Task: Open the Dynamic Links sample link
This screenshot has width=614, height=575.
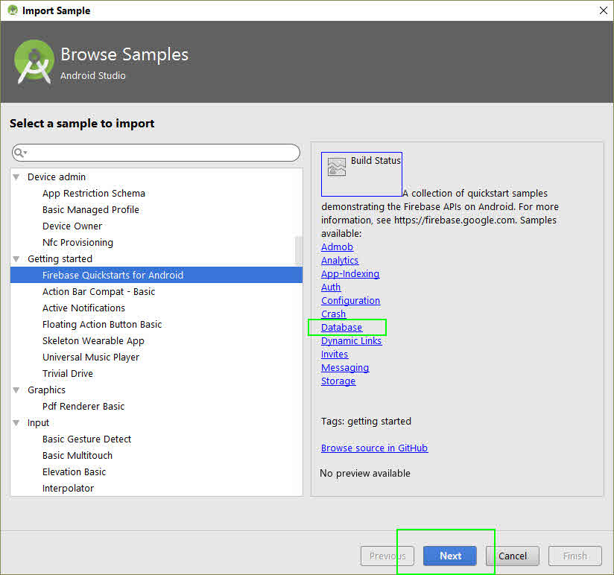Action: coord(352,340)
